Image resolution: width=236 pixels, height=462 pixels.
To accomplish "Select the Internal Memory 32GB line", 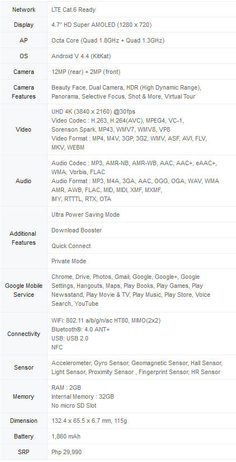I will pos(83,396).
